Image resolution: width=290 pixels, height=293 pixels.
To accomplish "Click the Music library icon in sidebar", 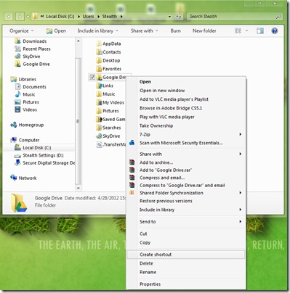I will tap(17, 94).
